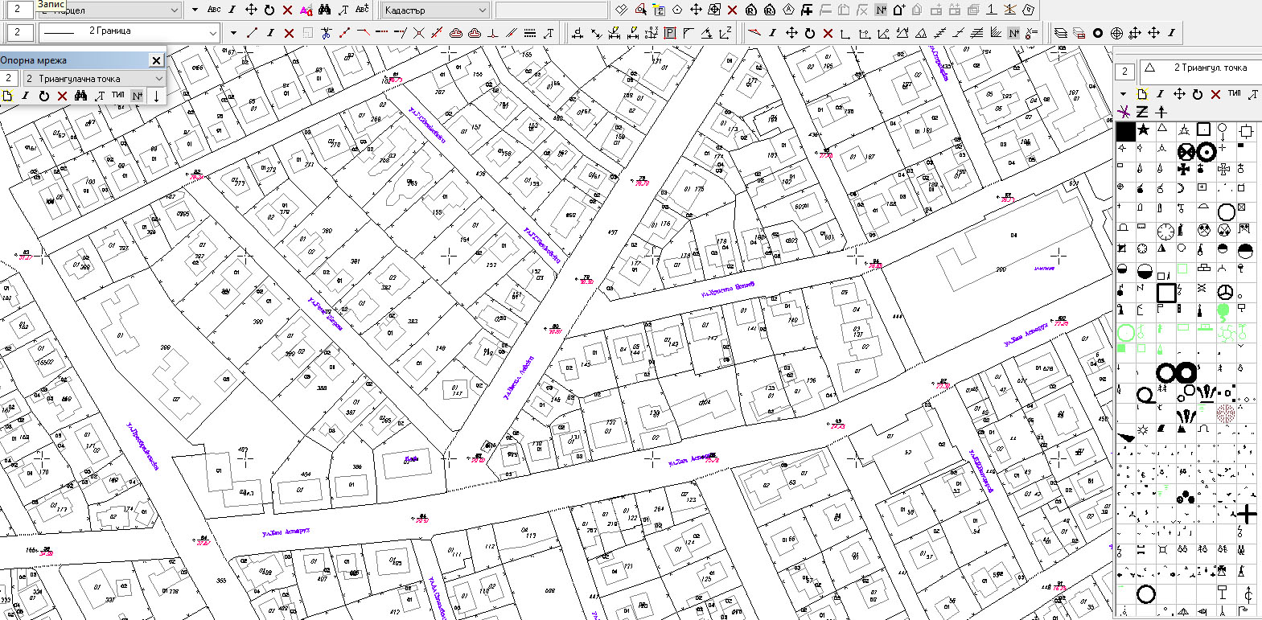
Task: Expand small arrow next to Парцел dropdown
Action: coord(195,10)
